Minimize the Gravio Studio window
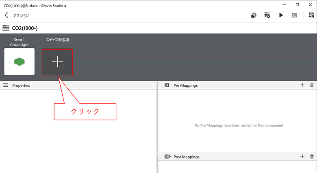317x173 pixels. pyautogui.click(x=284, y=4)
